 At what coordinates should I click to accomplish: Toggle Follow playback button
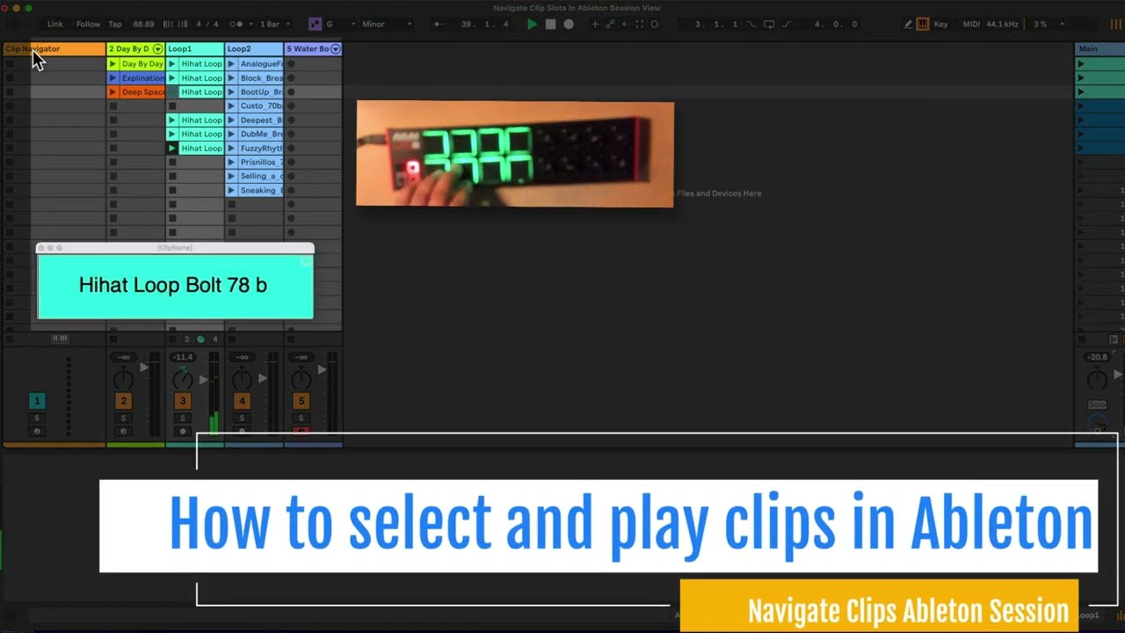pyautogui.click(x=88, y=25)
